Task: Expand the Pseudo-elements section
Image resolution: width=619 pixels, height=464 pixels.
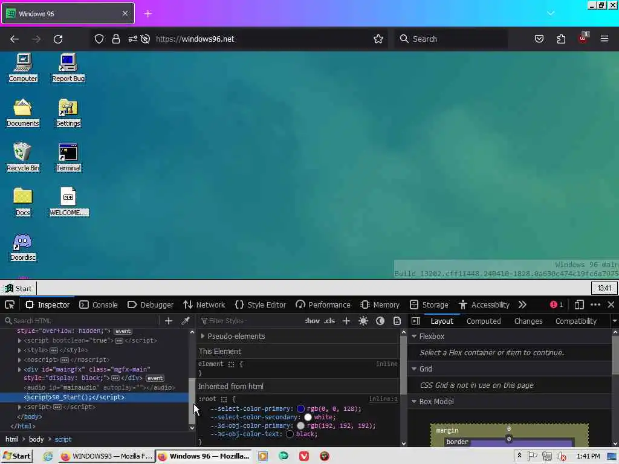Action: pos(203,336)
